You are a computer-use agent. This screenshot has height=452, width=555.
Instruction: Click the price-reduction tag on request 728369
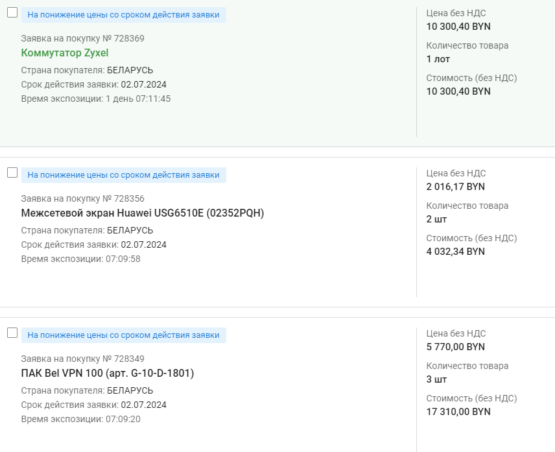[x=123, y=14]
